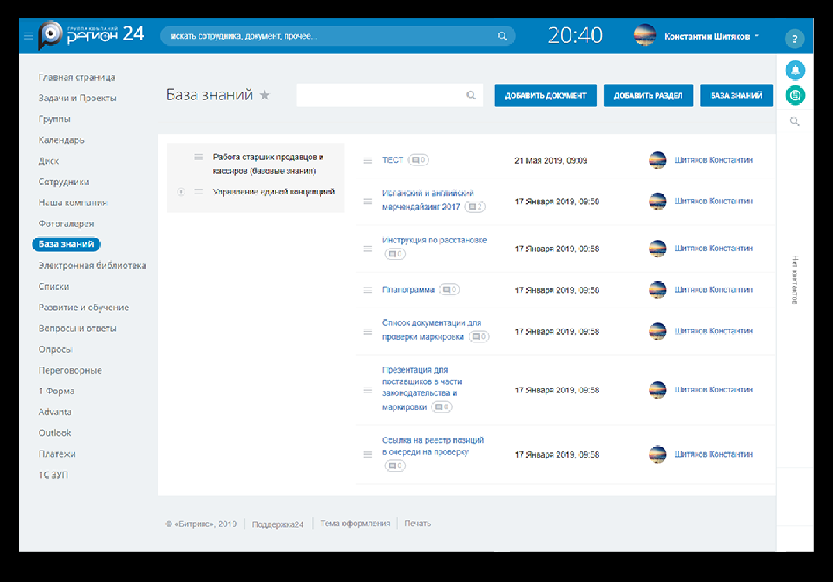Click the drag handle of Список документации row
833x582 pixels.
point(368,332)
